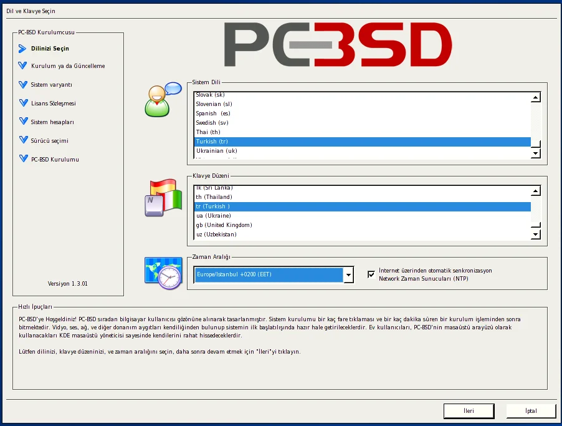This screenshot has width=562, height=426.
Task: Click the Kurulum ya da Güncelleme step label
Action: [68, 66]
